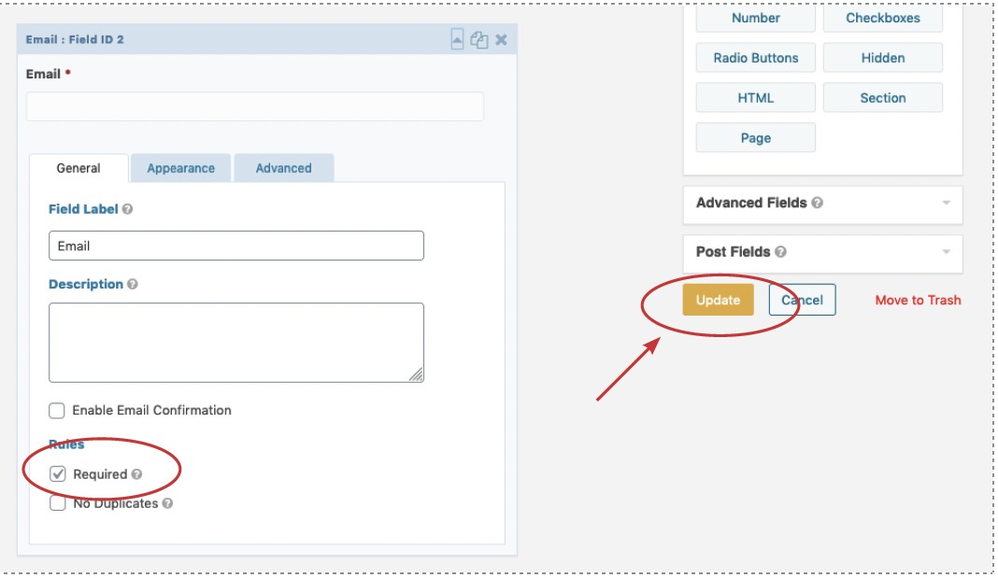Uncheck the Required rule
The height and width of the screenshot is (578, 998).
click(56, 474)
